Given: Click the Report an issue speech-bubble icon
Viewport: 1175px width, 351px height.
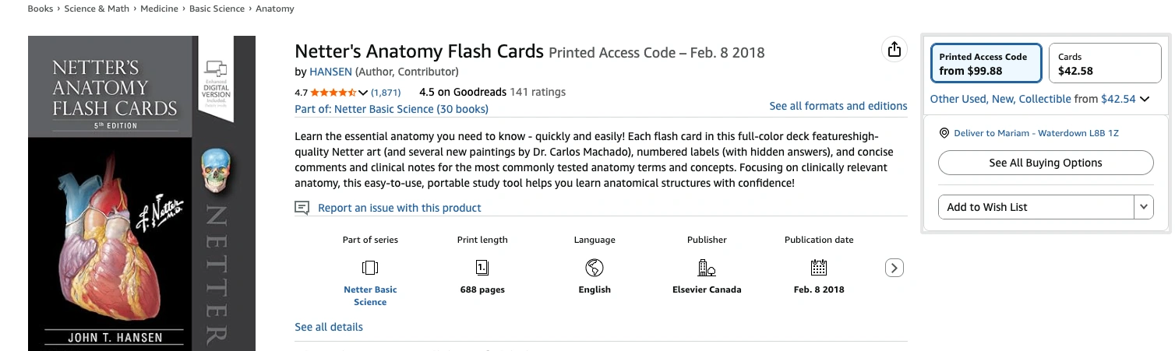Looking at the screenshot, I should [302, 208].
